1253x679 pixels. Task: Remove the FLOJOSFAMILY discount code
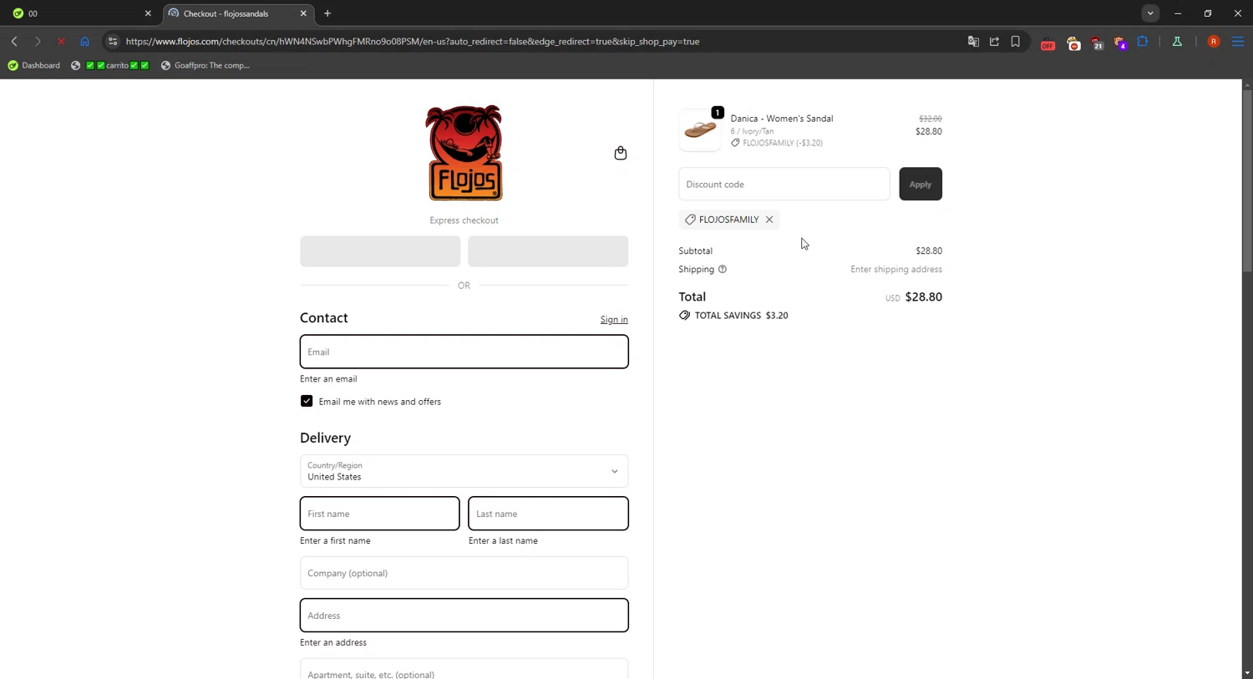[x=769, y=220]
